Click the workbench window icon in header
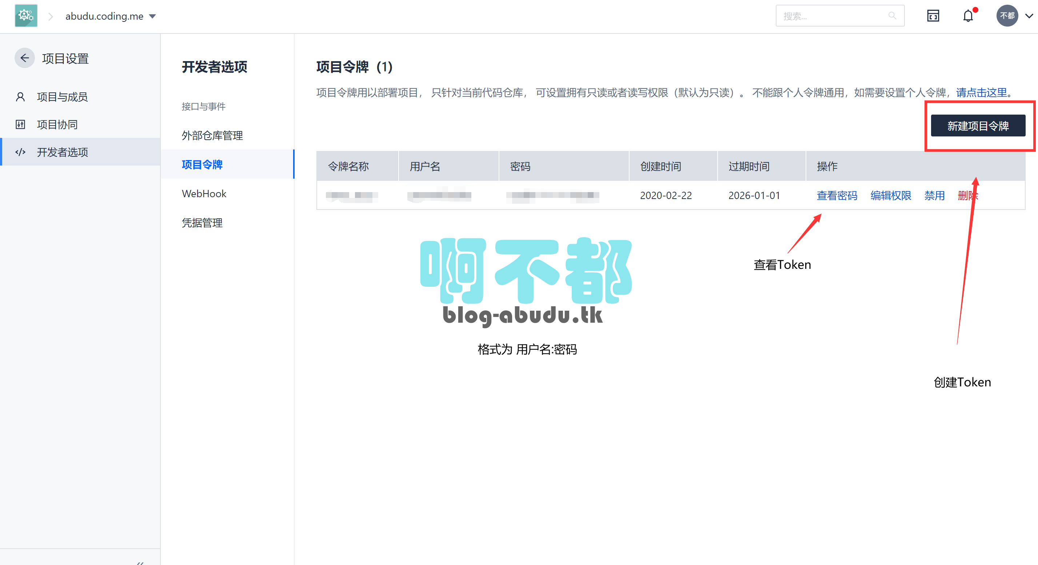1038x565 pixels. (933, 16)
